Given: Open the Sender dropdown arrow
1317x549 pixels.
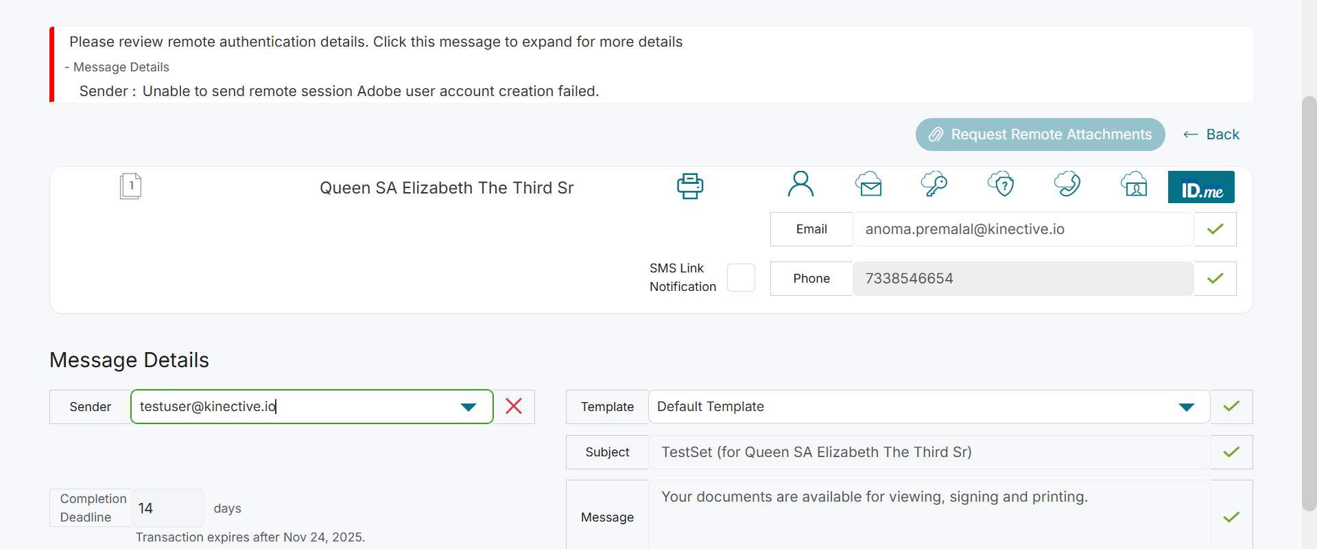Looking at the screenshot, I should [468, 407].
